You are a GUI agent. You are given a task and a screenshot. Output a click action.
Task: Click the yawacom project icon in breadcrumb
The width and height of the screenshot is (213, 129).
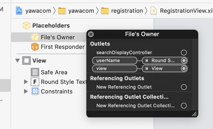point(19,11)
